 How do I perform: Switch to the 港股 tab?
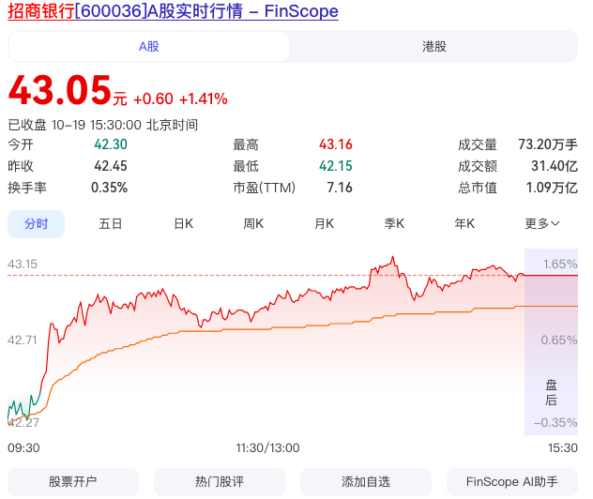434,47
